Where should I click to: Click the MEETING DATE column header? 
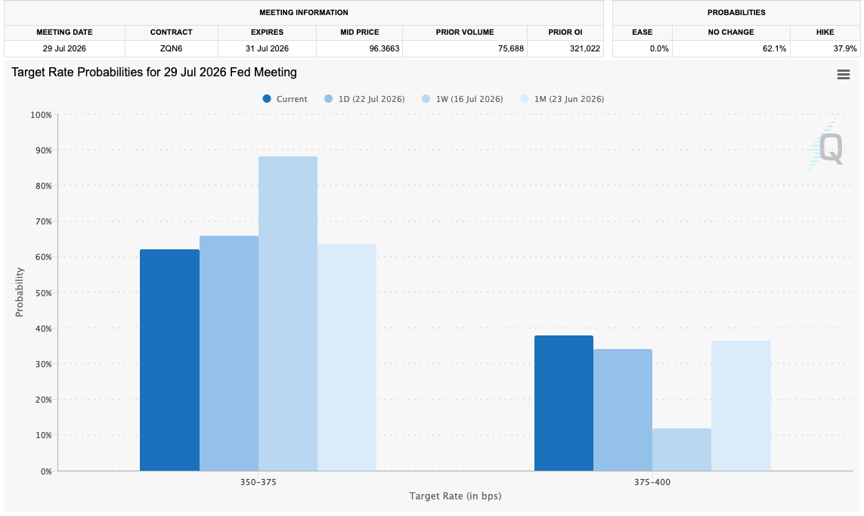pyautogui.click(x=64, y=32)
